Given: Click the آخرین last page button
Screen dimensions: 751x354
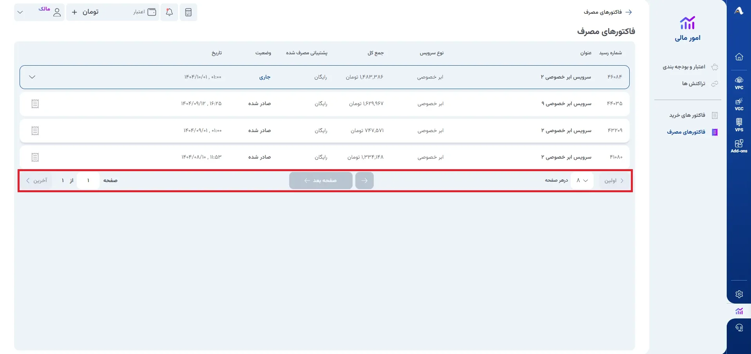Looking at the screenshot, I should pyautogui.click(x=36, y=181).
